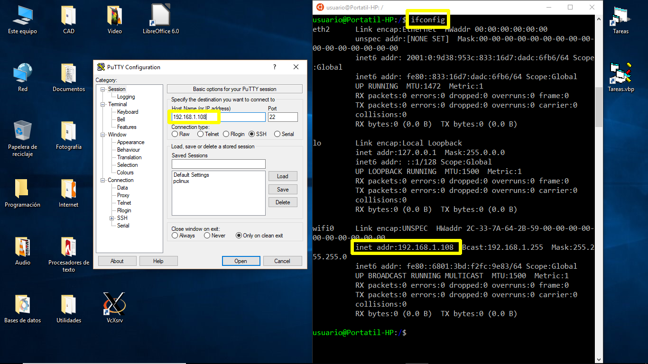Set close window on exit to Always
648x364 pixels.
point(175,236)
